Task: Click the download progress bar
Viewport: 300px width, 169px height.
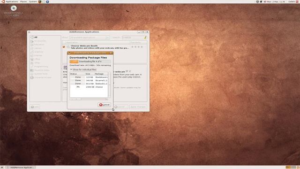Action: point(90,61)
